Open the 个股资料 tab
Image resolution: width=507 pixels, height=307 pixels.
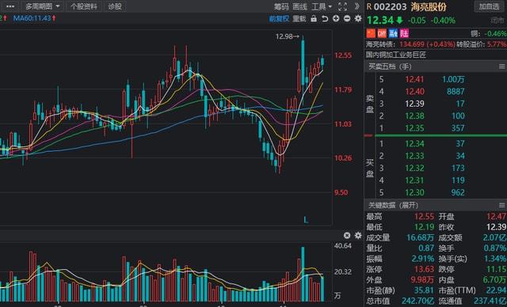[x=83, y=6]
